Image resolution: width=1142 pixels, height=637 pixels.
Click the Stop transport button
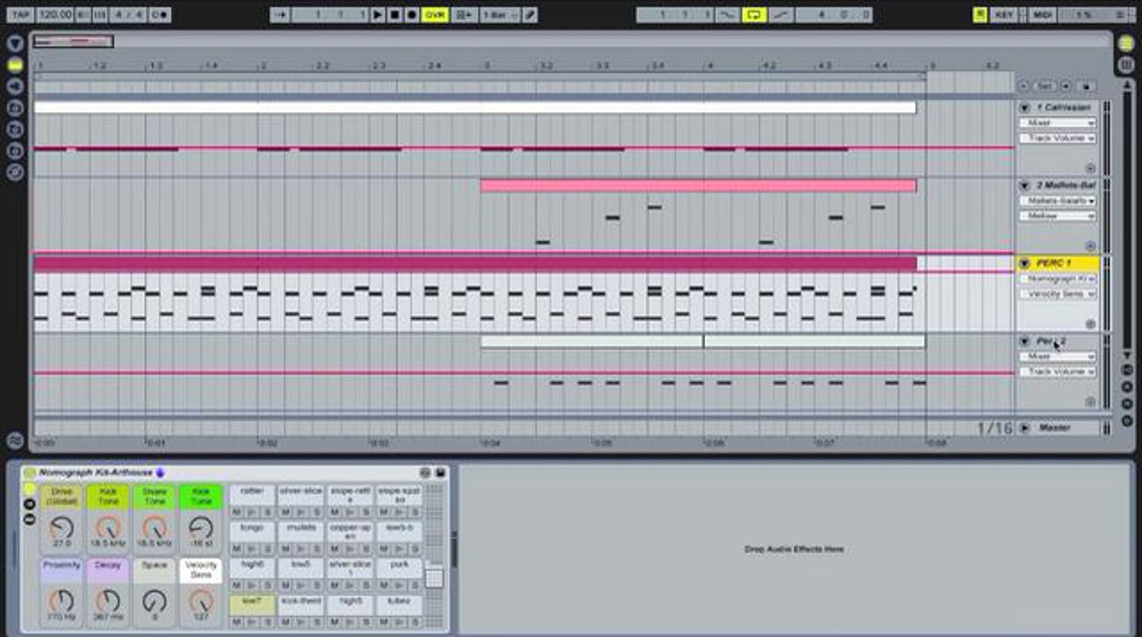click(394, 15)
